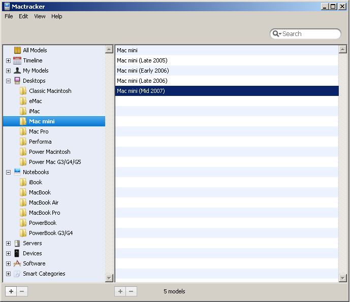353x302 pixels.
Task: Click the Mac Pro folder icon
Action: point(23,131)
